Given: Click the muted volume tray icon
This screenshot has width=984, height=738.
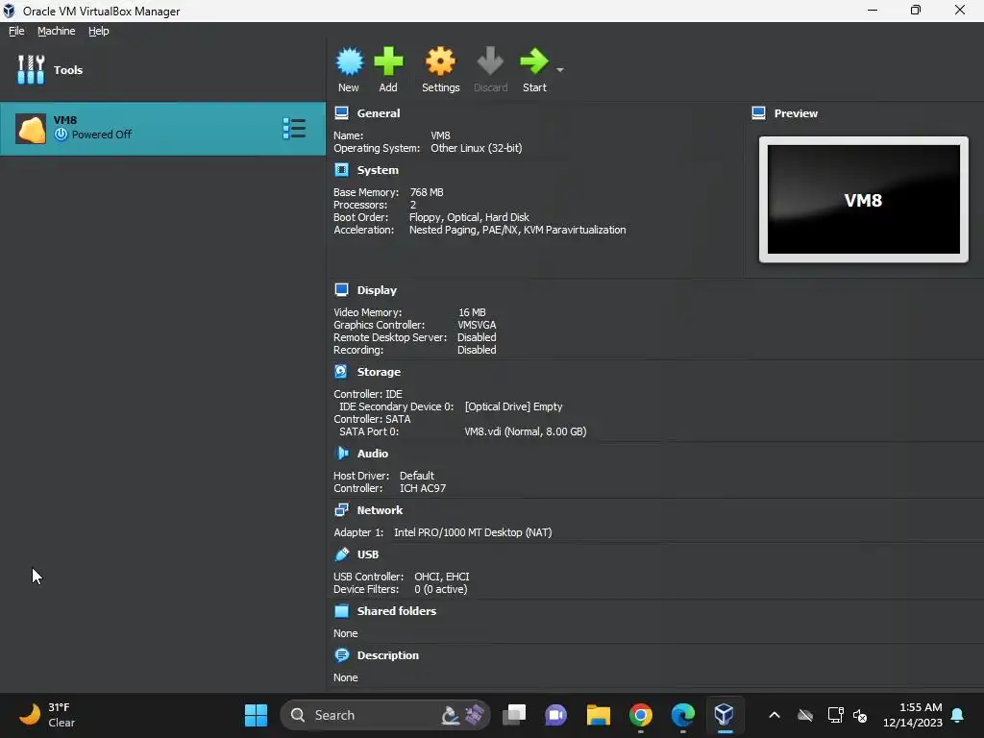Looking at the screenshot, I should point(860,715).
